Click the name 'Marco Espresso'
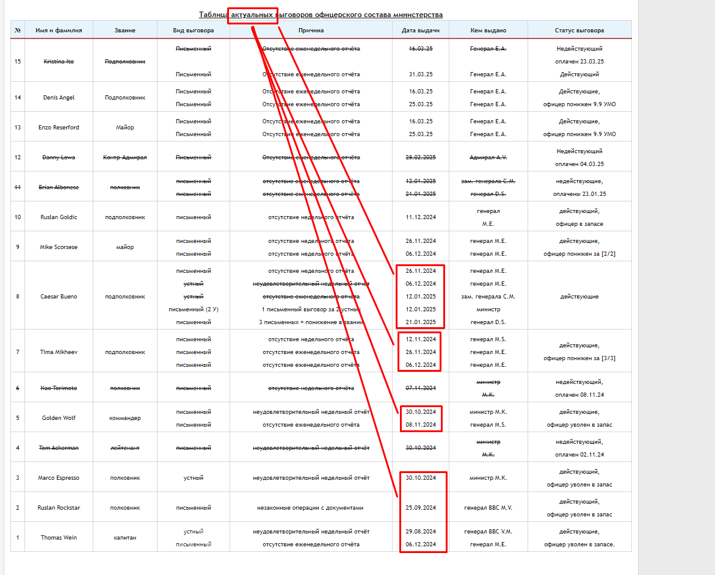Viewport: 715px width, 575px height. [x=59, y=478]
